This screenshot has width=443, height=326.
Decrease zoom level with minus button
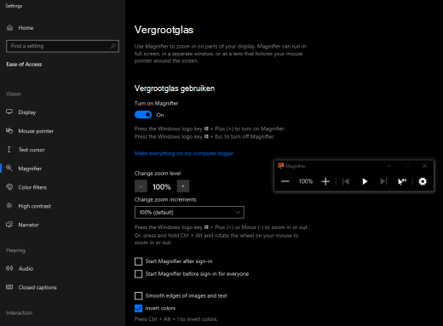[x=141, y=186]
